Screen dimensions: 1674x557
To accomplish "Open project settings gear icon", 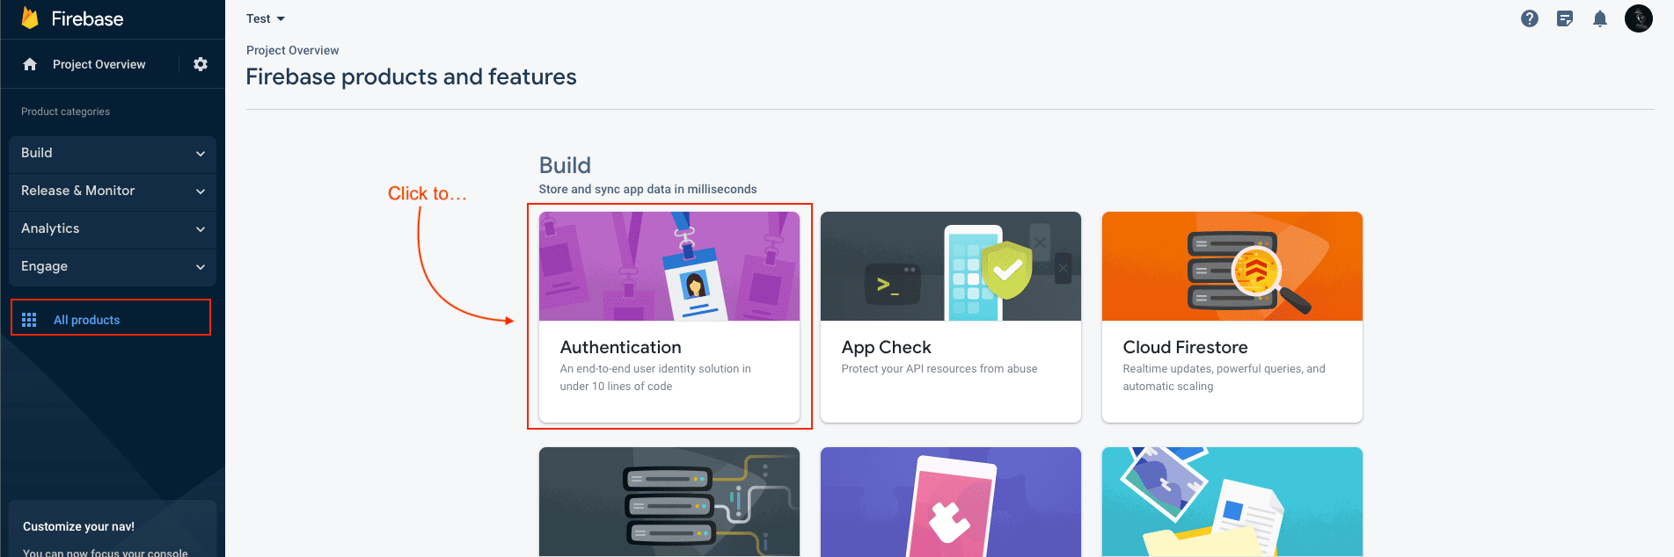I will pos(201,64).
